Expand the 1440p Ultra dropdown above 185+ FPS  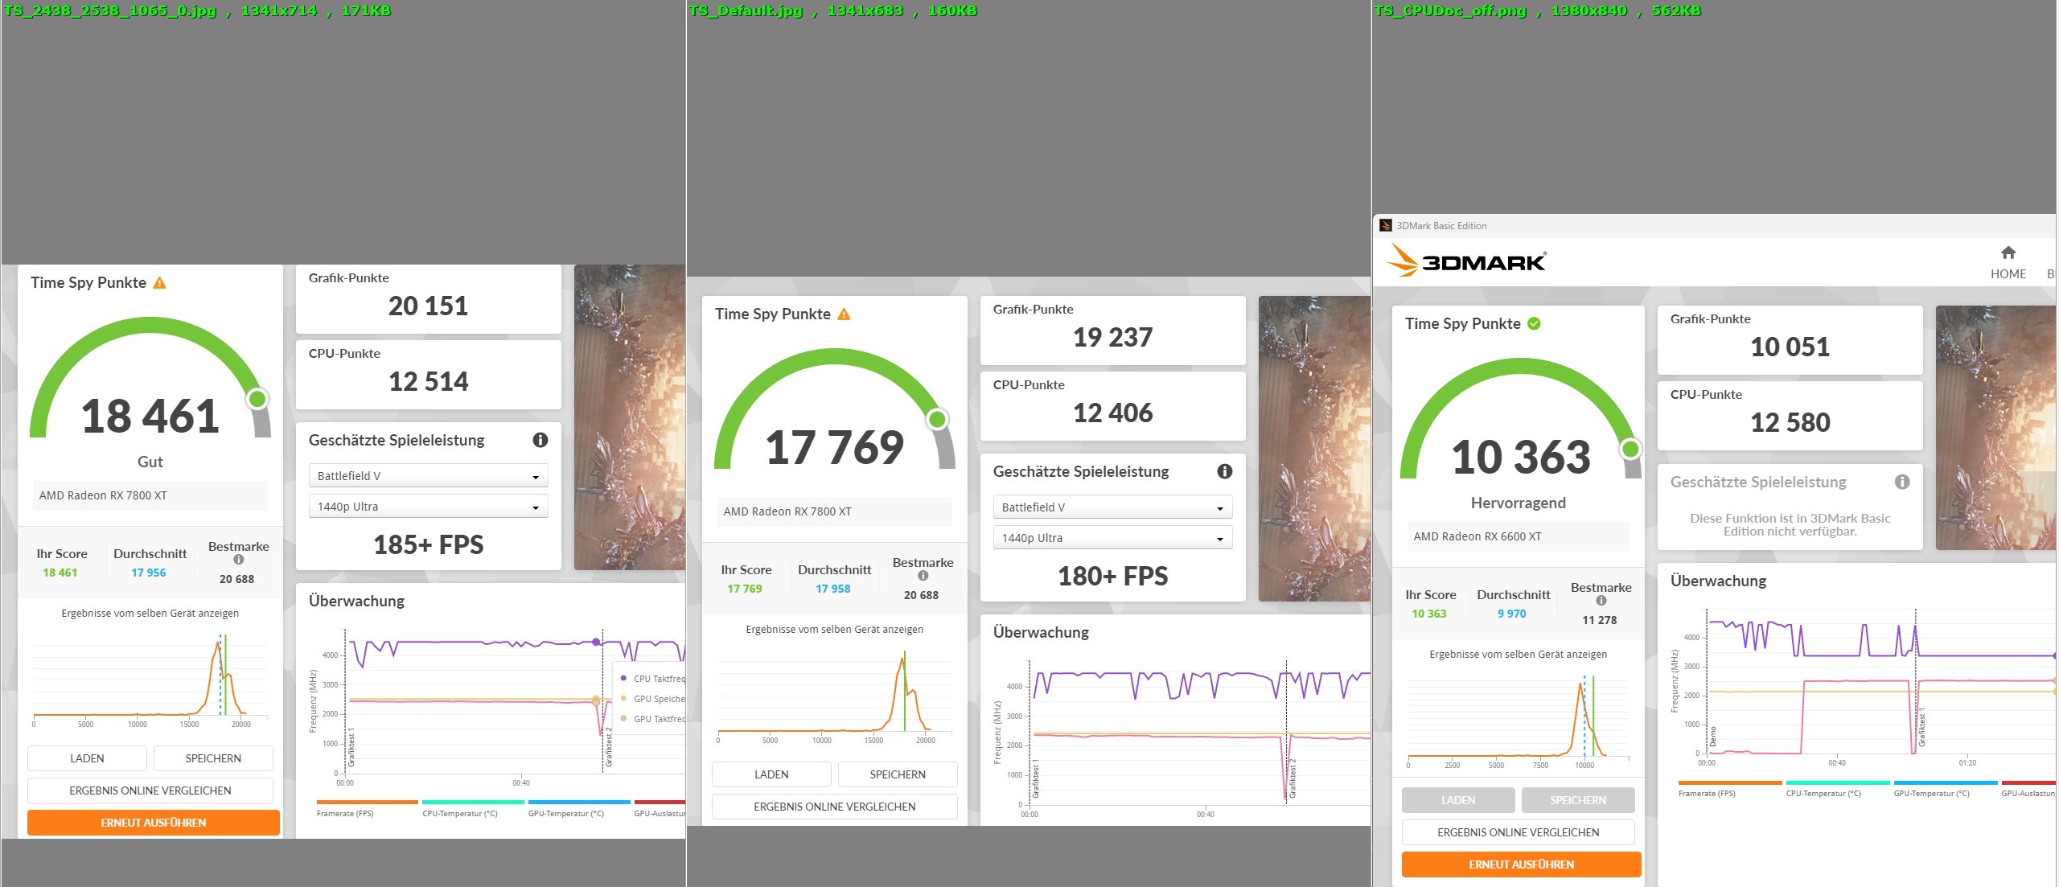(428, 507)
